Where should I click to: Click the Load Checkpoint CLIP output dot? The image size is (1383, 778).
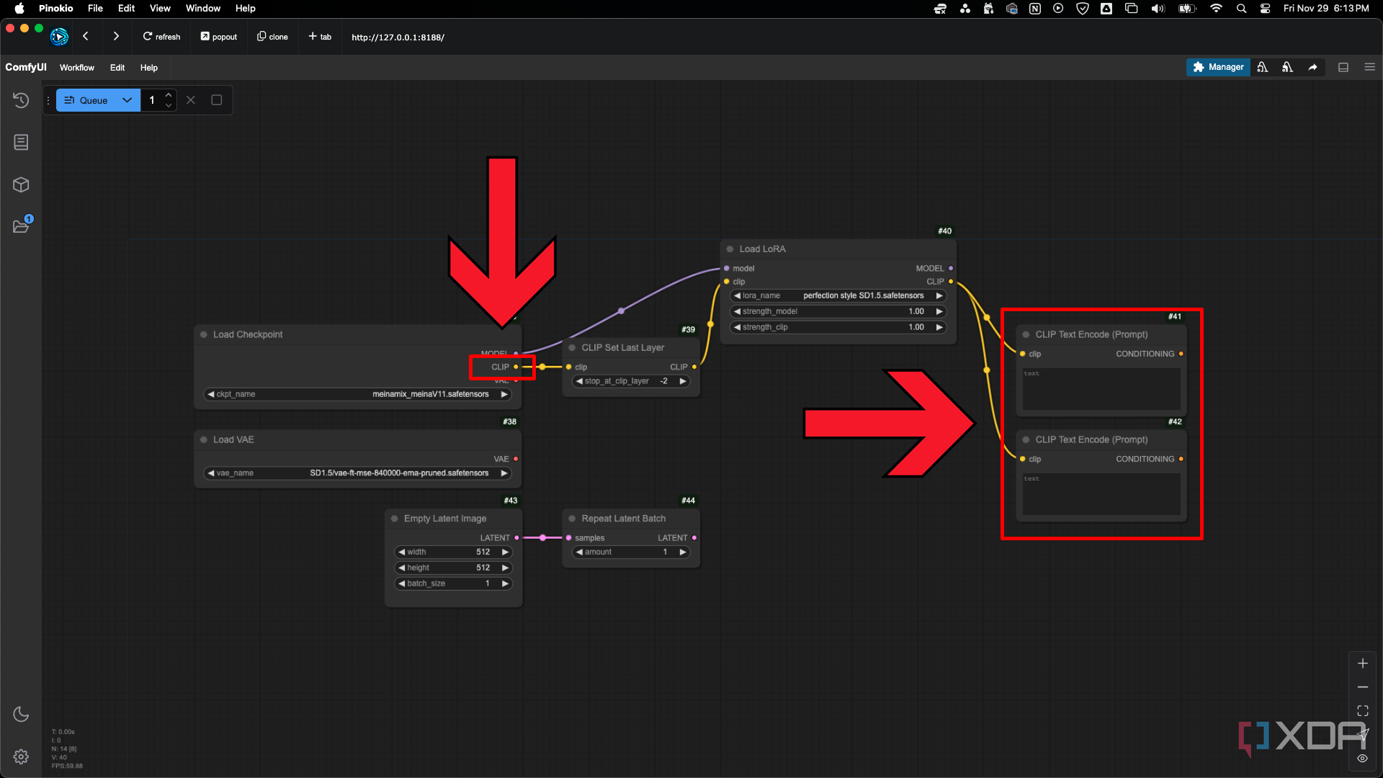tap(516, 367)
